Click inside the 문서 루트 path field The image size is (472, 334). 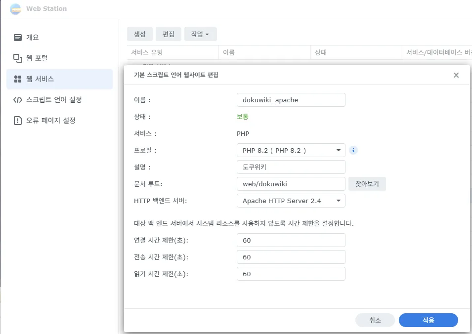[x=291, y=184]
